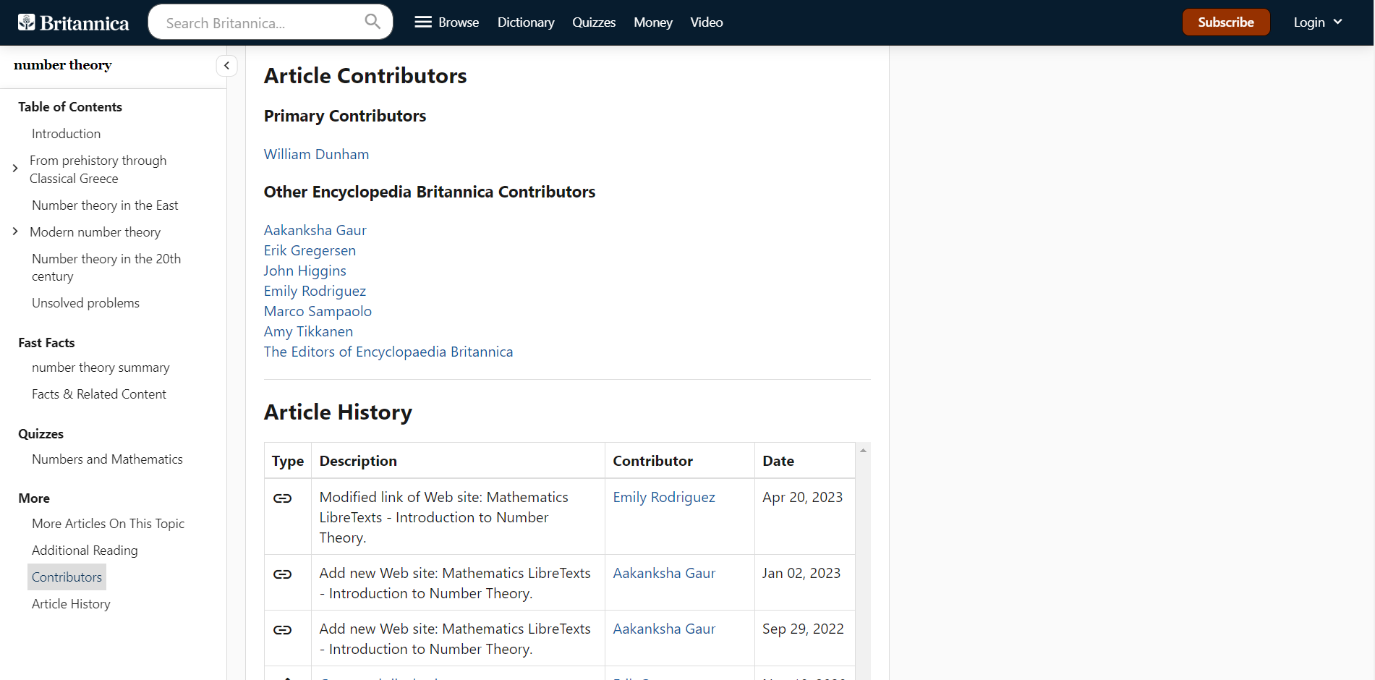This screenshot has width=1375, height=680.
Task: Open William Dunham's contributor page
Action: tap(316, 154)
